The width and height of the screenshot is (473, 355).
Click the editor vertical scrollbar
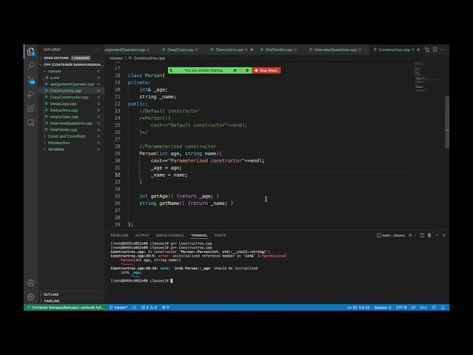(x=447, y=122)
